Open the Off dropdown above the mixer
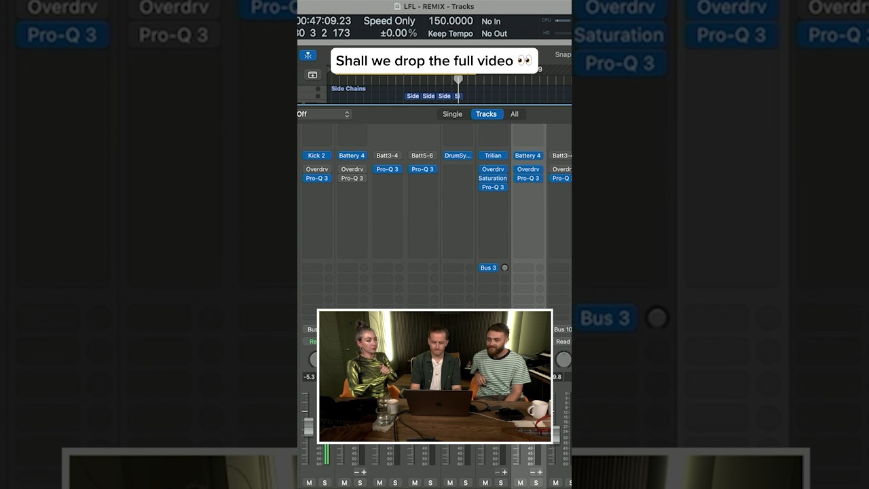This screenshot has height=489, width=869. click(x=324, y=114)
